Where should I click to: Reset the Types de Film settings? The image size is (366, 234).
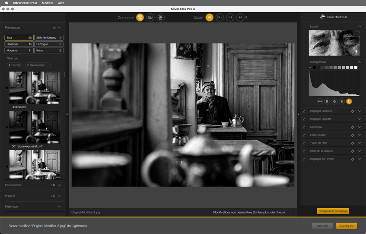tap(353, 143)
